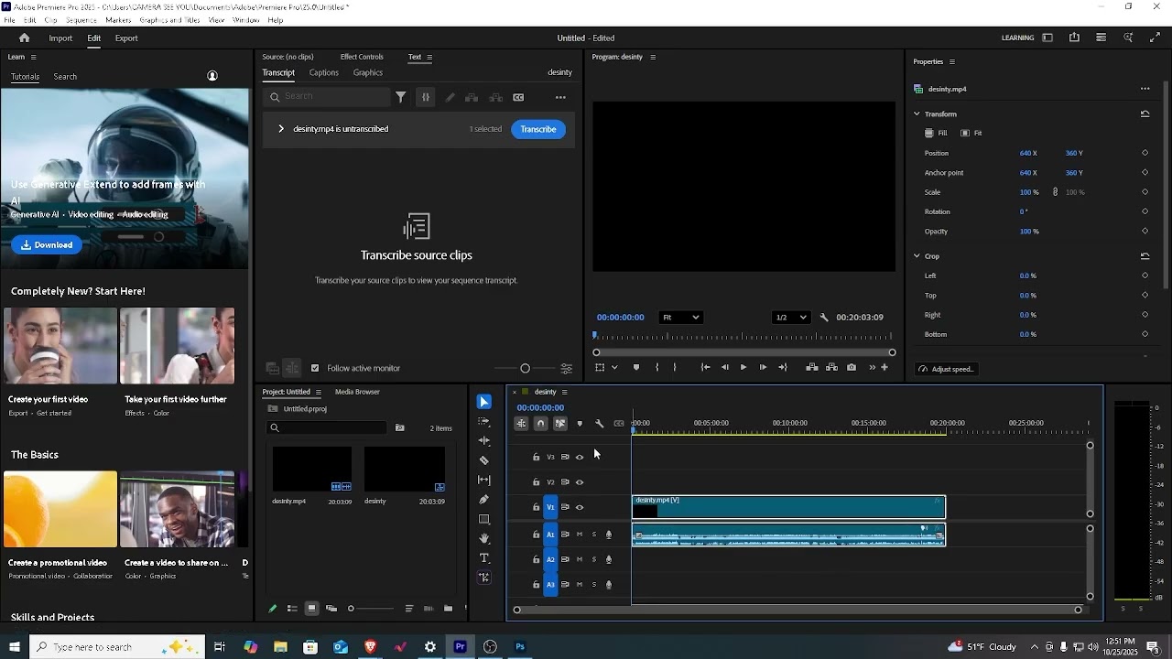Collapse the Transform section
This screenshot has height=659, width=1172.
pos(917,113)
